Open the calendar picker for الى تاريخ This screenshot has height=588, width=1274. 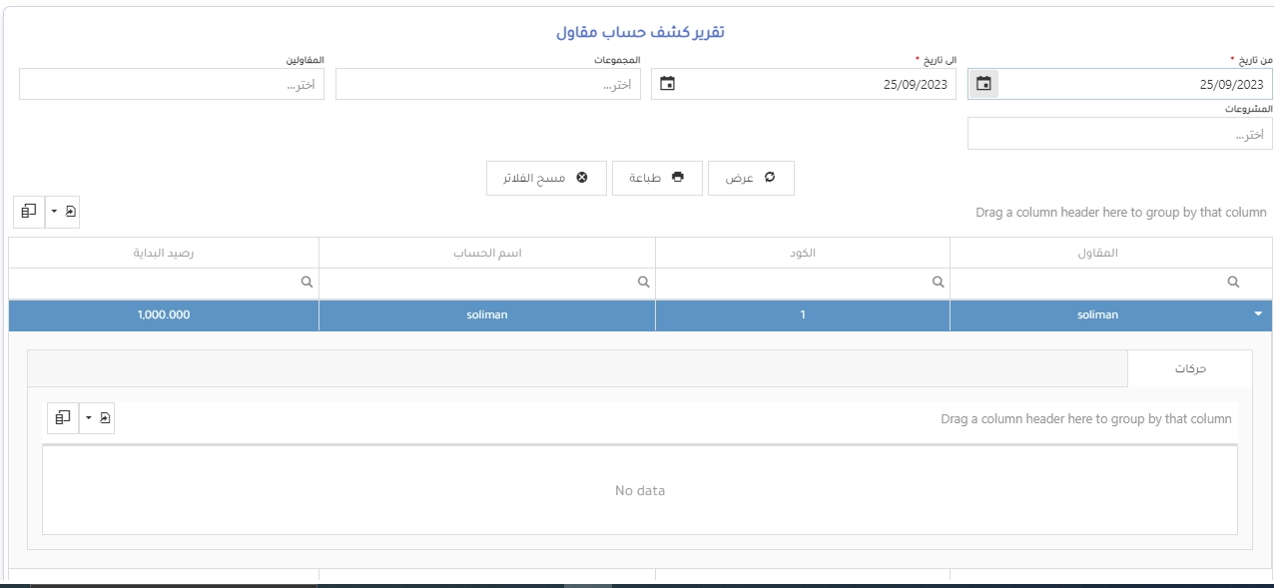(x=668, y=85)
